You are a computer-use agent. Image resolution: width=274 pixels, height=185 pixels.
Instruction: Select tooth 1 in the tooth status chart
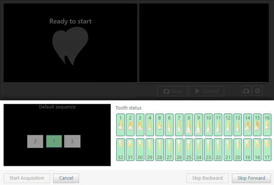point(120,125)
